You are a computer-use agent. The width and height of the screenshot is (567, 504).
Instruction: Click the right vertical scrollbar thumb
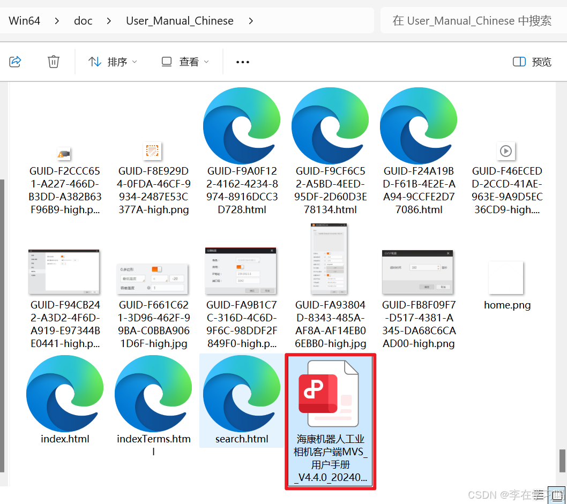pos(562,461)
